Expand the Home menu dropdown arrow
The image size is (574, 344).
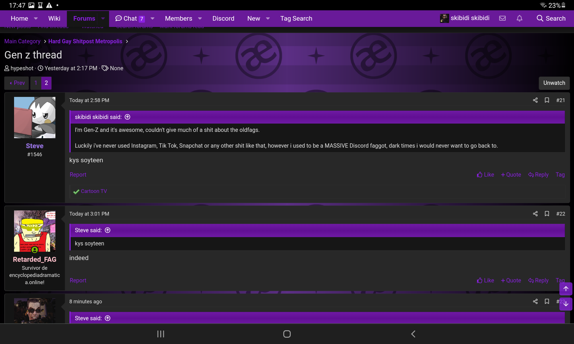tap(36, 19)
